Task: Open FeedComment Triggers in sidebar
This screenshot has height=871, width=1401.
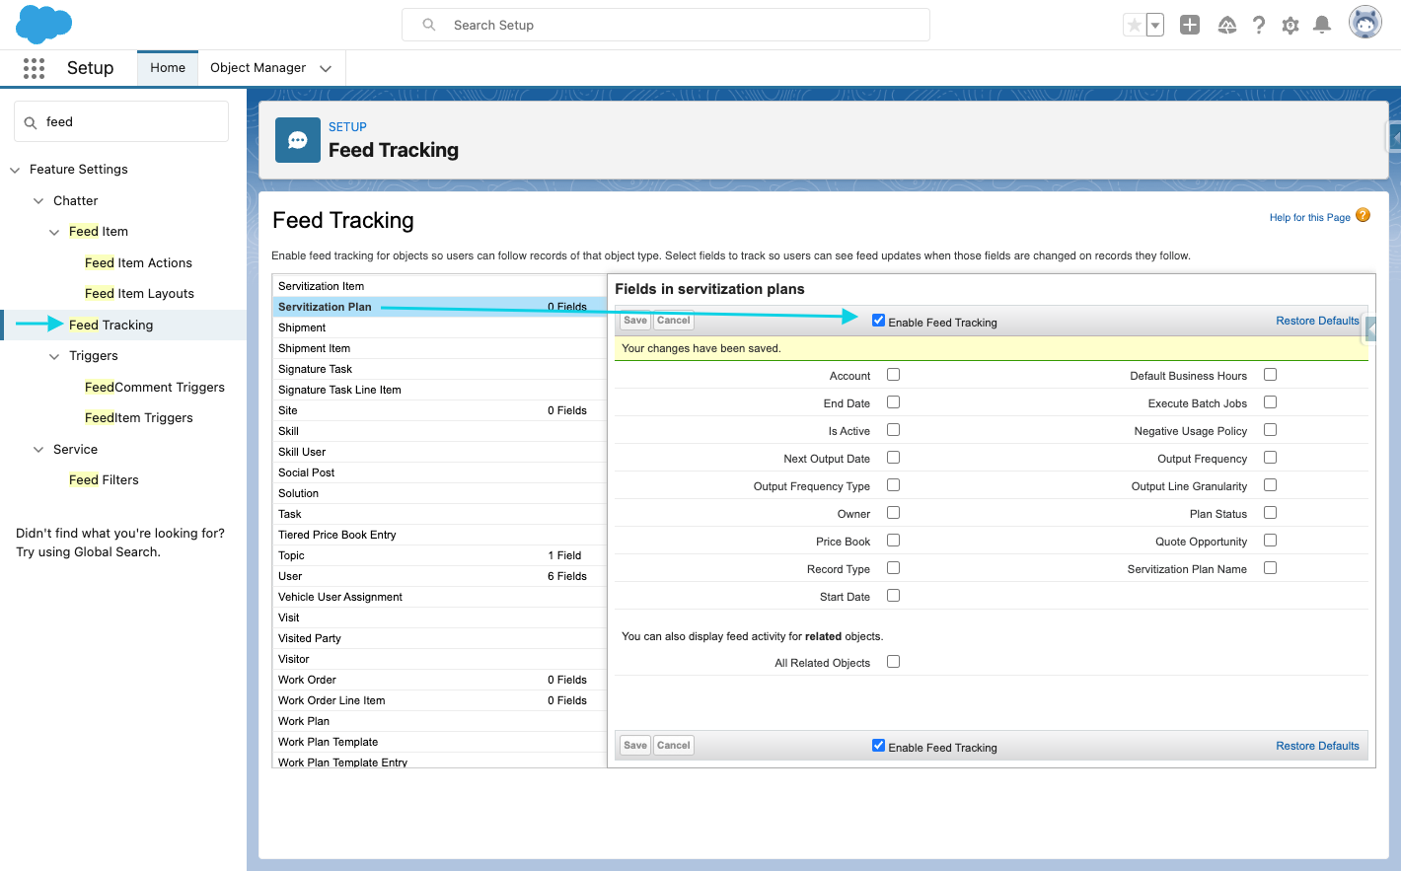Action: 155,388
